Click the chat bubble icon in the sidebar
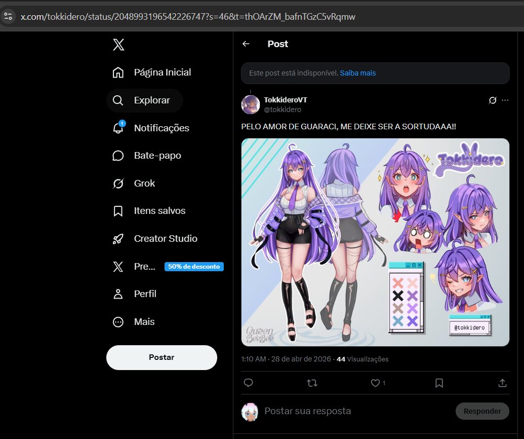The width and height of the screenshot is (524, 439). pos(118,156)
